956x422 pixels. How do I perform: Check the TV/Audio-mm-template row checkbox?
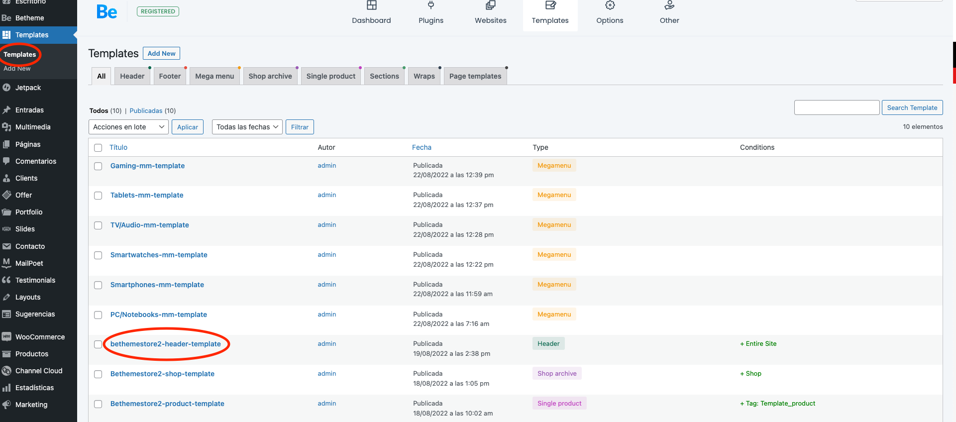click(98, 225)
